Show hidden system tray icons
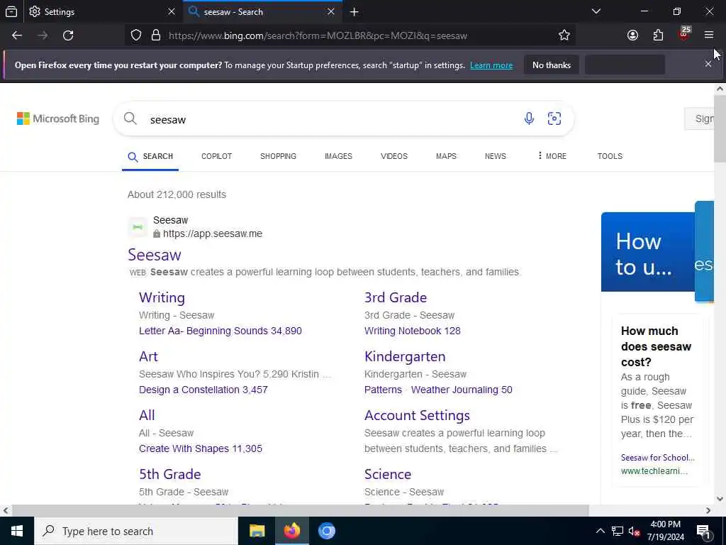Screen dimensions: 726x545 click(600, 531)
